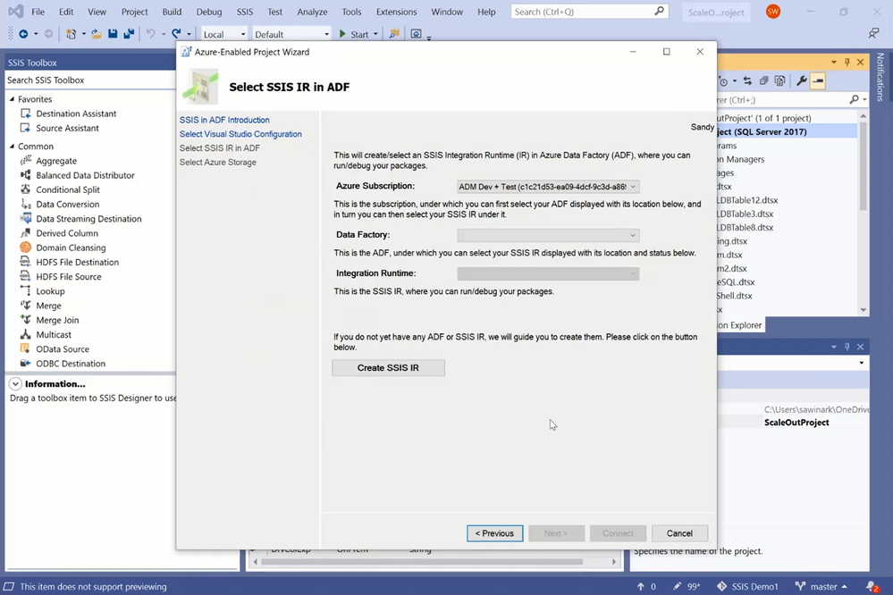Open the File menu
The width and height of the screenshot is (893, 595).
tap(38, 12)
